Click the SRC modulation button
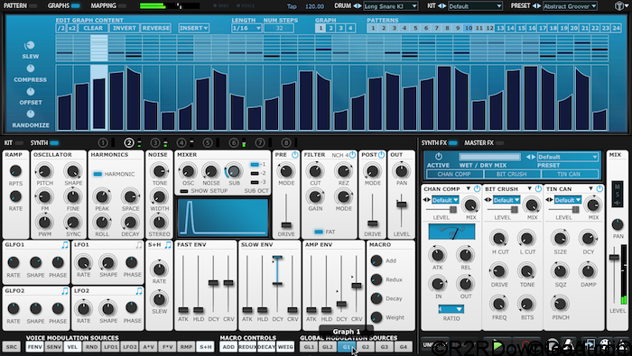This screenshot has width=632, height=356. 12,347
